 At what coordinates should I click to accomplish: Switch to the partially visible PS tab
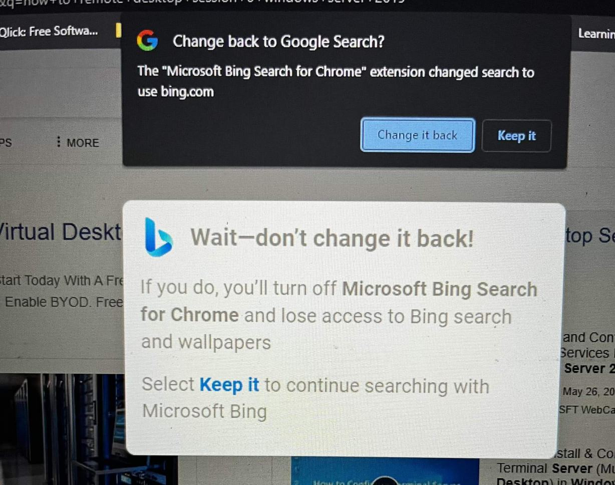6,143
